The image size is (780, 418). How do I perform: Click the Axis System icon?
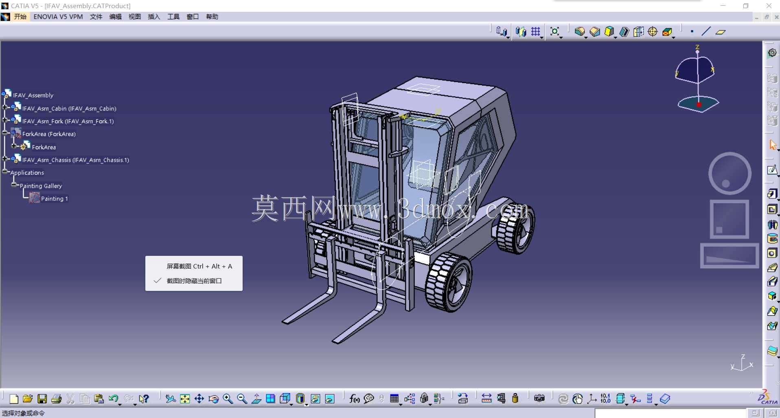[x=592, y=399]
